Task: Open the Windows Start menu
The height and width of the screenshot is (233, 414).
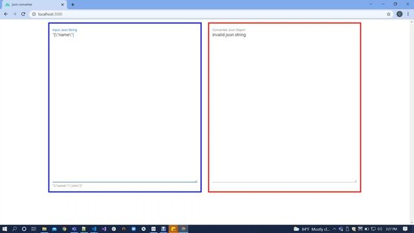Action: (5, 228)
